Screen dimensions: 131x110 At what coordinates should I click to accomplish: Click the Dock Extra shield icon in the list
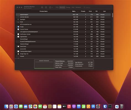pos(18,47)
